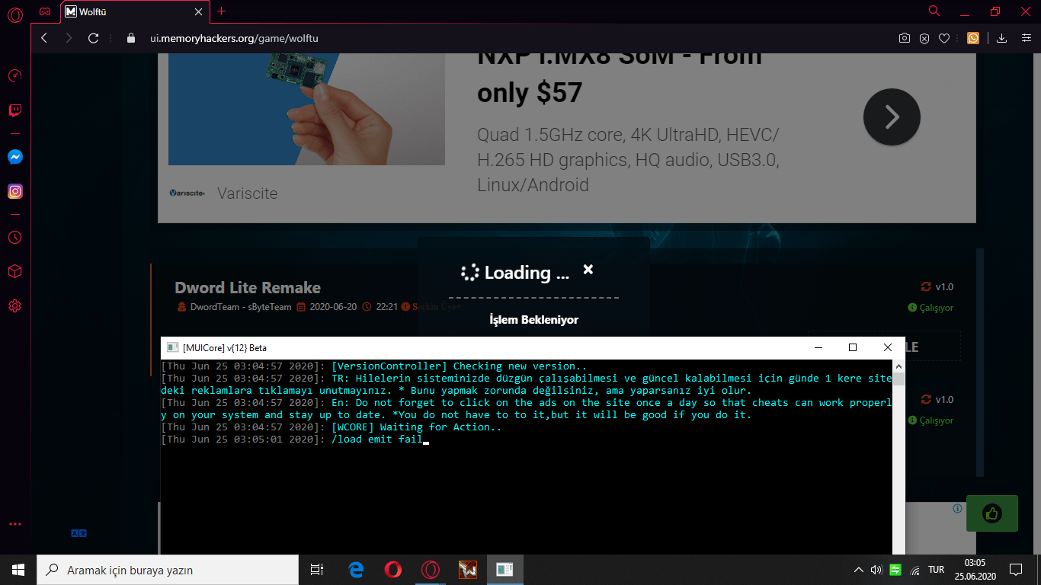This screenshot has width=1041, height=585.
Task: Open Microsoft Edge from the taskbar
Action: click(x=356, y=570)
